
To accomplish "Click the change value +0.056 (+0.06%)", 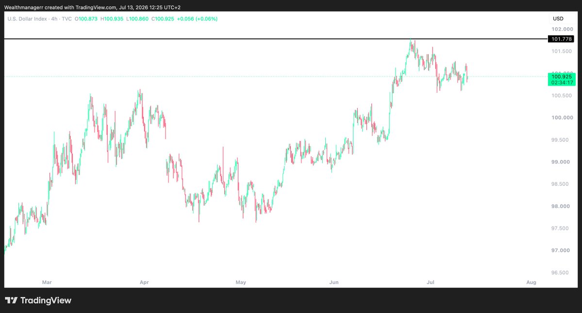I will [x=197, y=18].
